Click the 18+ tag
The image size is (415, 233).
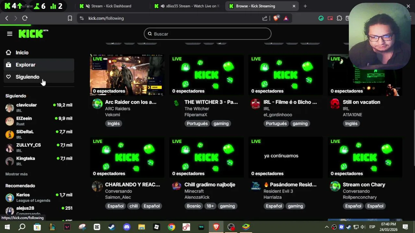coord(210,206)
